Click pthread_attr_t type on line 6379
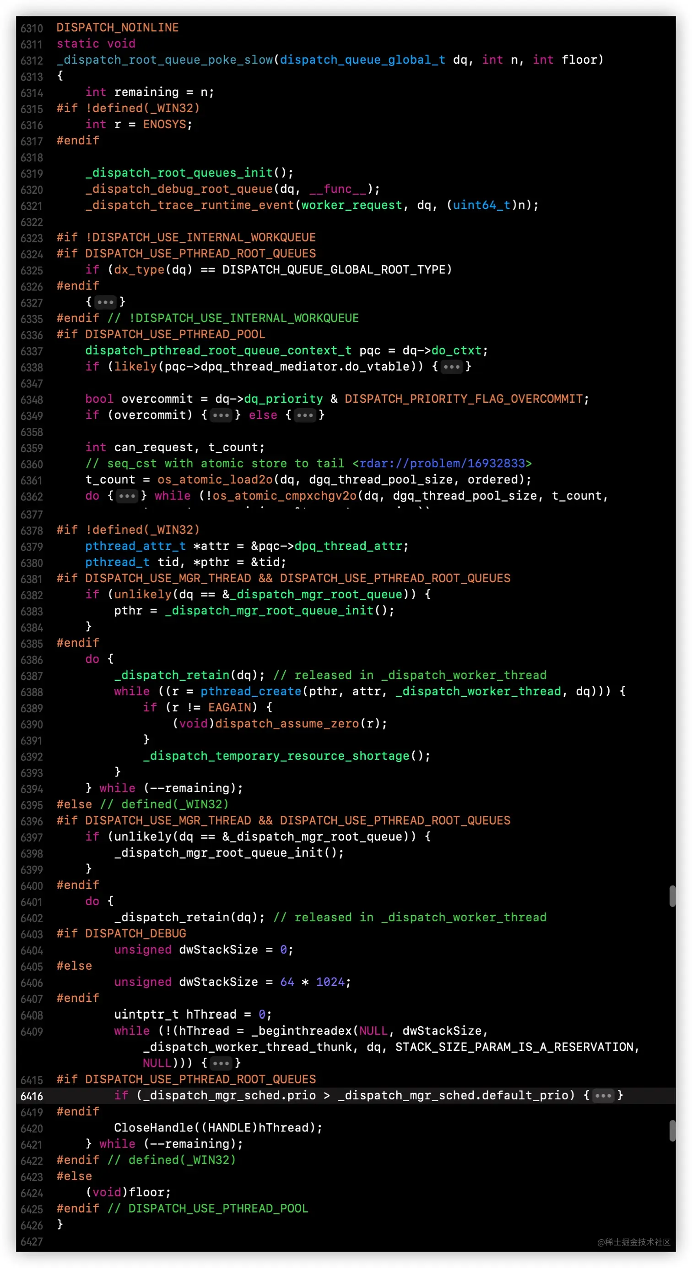Screen dimensions: 692x1268 point(135,546)
